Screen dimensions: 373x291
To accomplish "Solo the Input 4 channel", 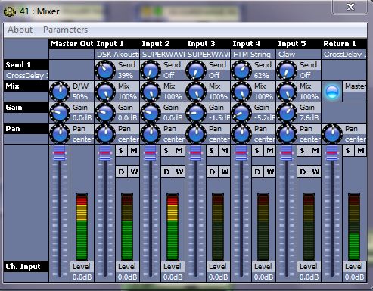I will 257,151.
